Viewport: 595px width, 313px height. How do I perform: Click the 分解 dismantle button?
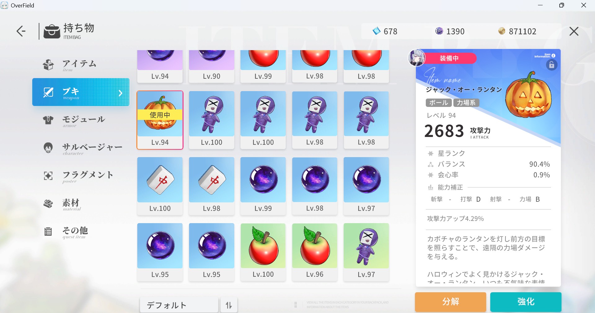451,302
